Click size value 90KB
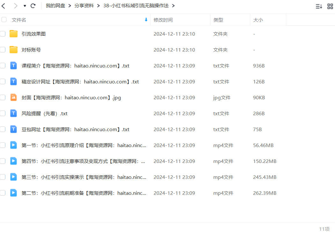Screen dimensions: 335x233 pyautogui.click(x=259, y=98)
